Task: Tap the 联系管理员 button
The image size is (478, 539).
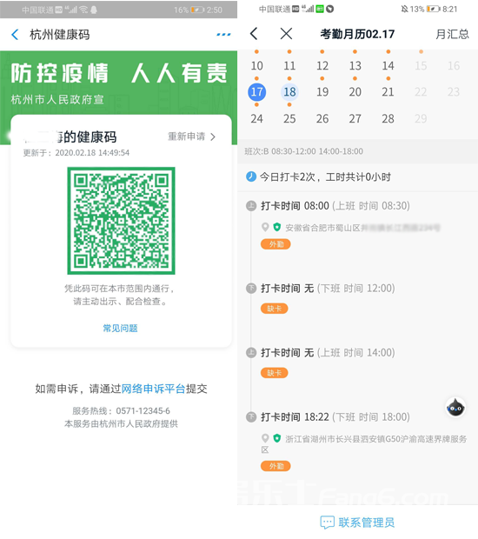Action: click(x=357, y=522)
